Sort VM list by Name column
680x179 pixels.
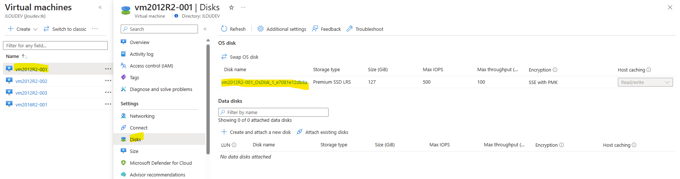click(x=16, y=56)
